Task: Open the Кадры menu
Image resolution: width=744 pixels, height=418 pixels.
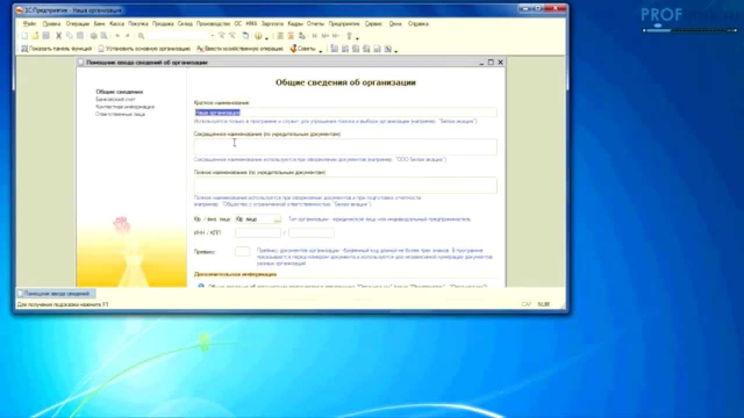Action: coord(295,24)
